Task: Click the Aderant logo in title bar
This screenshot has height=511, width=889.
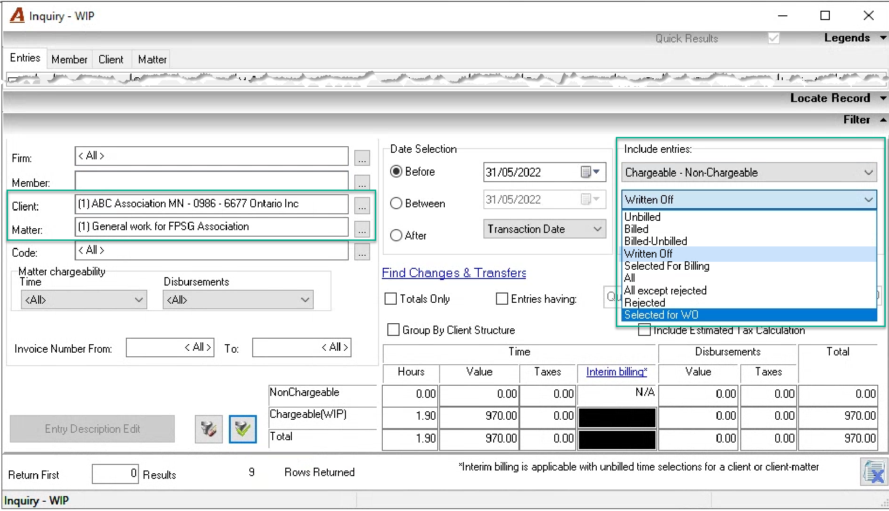Action: (17, 15)
